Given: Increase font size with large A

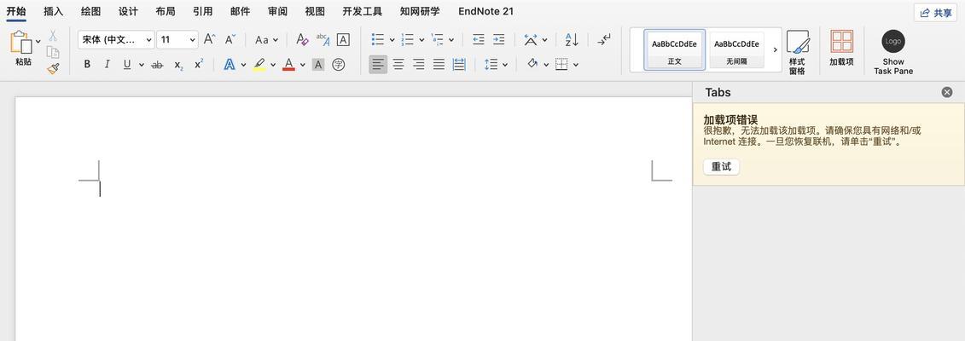Looking at the screenshot, I should coord(209,39).
